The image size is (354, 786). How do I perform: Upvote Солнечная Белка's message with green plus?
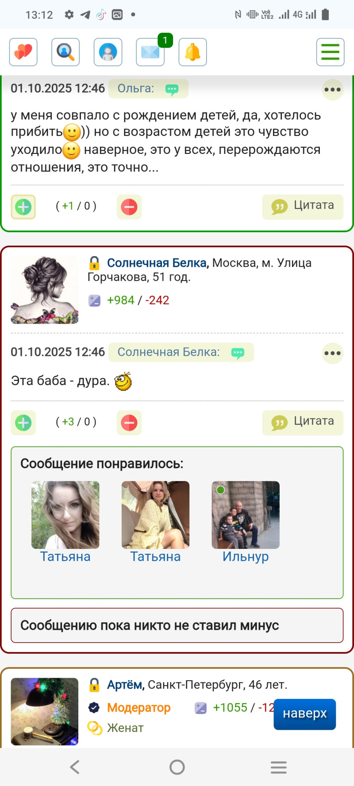[x=23, y=423]
